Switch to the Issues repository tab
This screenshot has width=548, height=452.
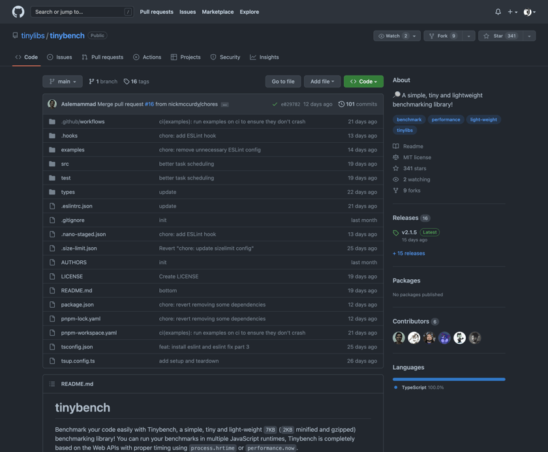coord(59,57)
